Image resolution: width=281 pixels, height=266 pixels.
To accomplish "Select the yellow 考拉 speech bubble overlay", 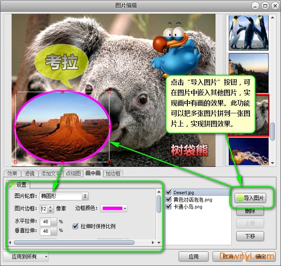I will (x=62, y=63).
